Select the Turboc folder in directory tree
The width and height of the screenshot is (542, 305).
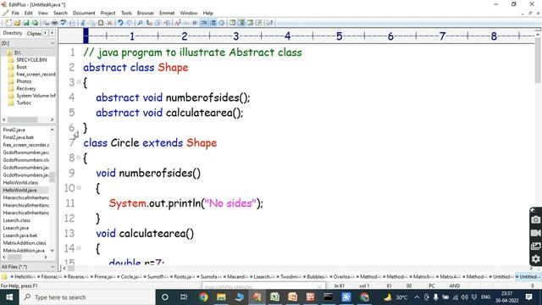point(24,103)
